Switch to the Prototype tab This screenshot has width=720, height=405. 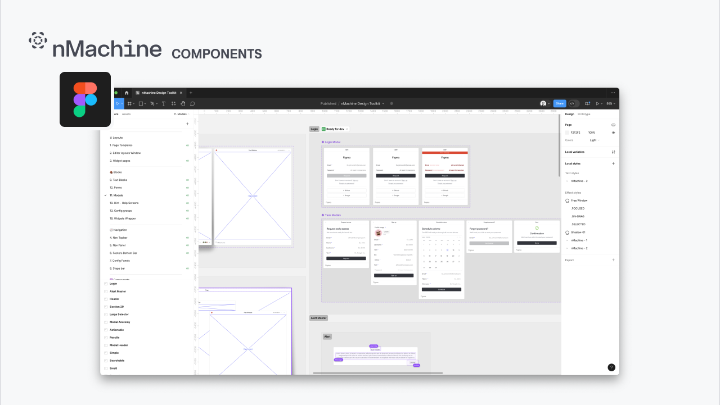584,114
